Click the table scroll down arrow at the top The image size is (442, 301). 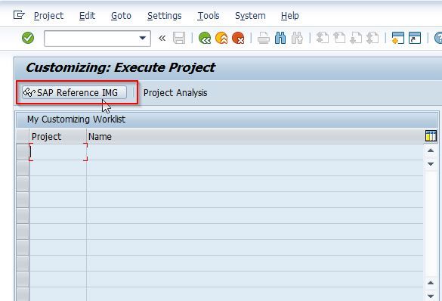[431, 164]
